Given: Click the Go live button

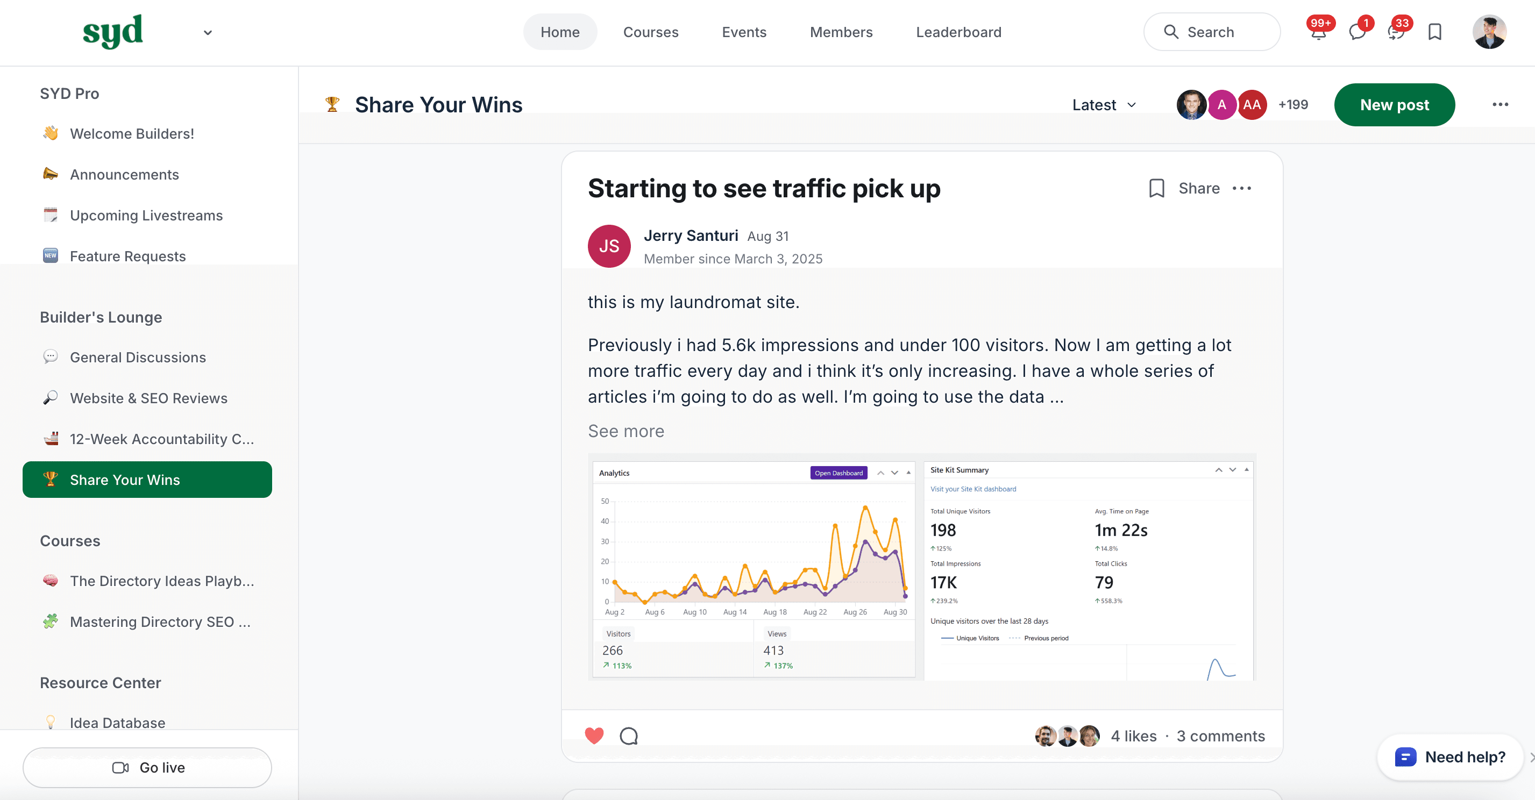Looking at the screenshot, I should tap(147, 767).
